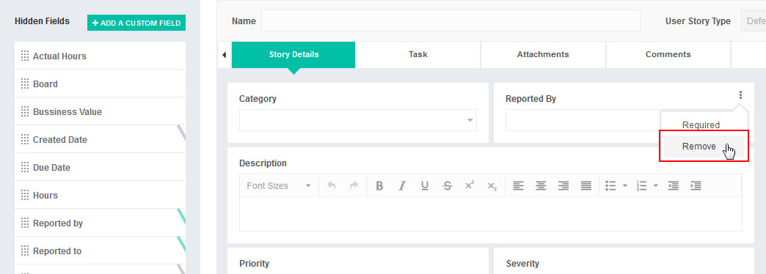Click the Hidden Fields heading
The width and height of the screenshot is (766, 274).
coord(42,21)
